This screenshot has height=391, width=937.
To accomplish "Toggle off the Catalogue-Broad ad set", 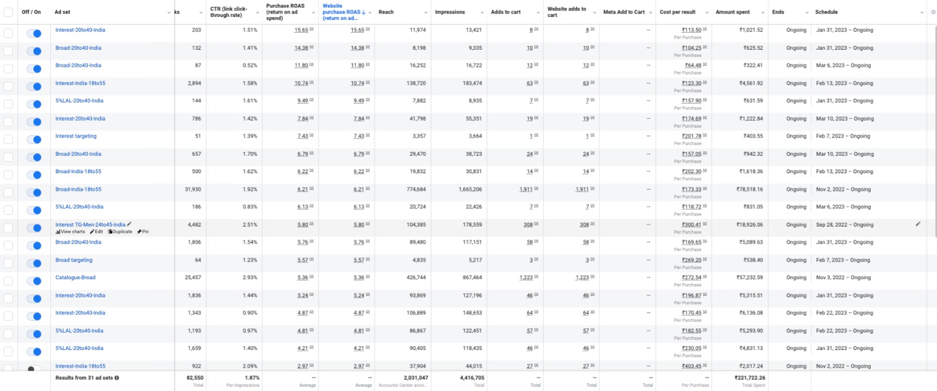I will (x=34, y=281).
